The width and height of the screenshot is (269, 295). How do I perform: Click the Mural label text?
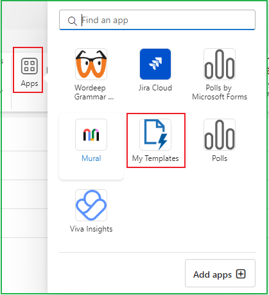tap(91, 158)
